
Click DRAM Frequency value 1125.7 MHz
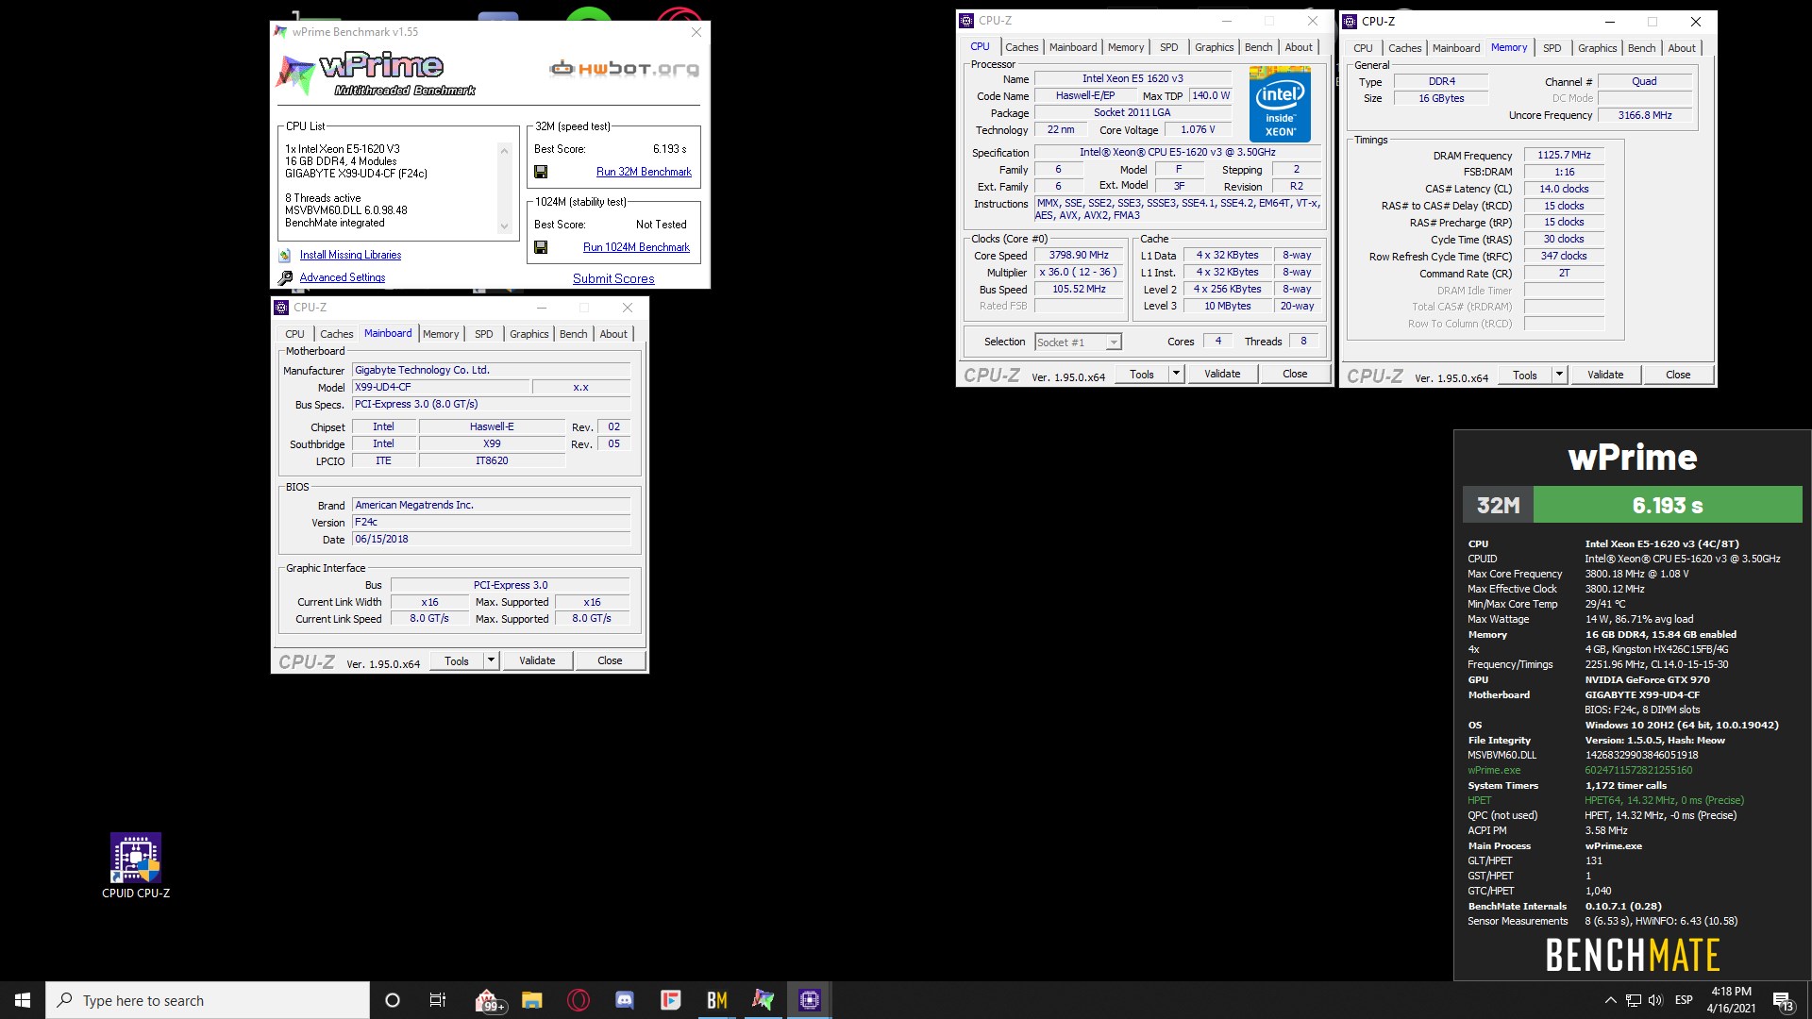pyautogui.click(x=1564, y=155)
